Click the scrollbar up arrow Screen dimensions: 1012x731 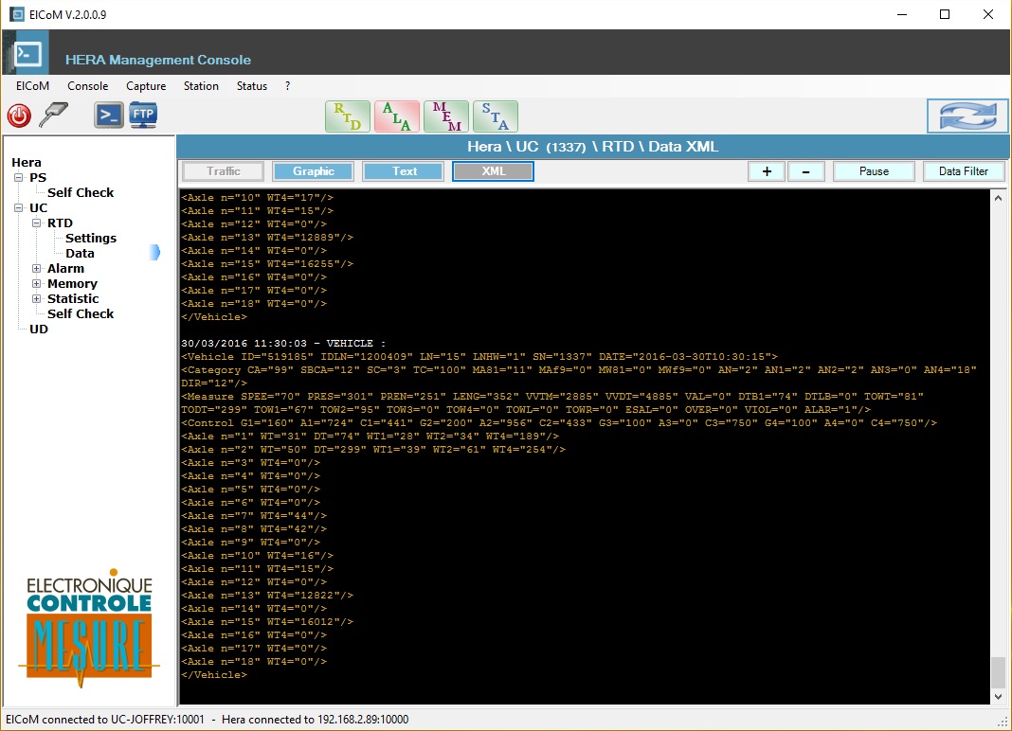point(998,198)
